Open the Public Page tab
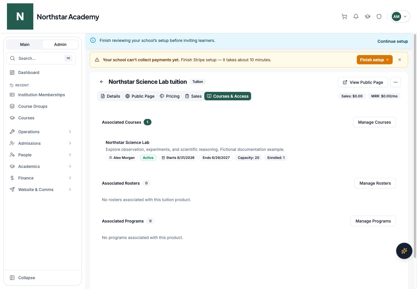 coord(140,96)
